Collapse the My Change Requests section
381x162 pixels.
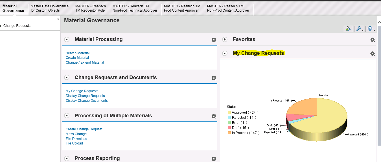(225, 53)
